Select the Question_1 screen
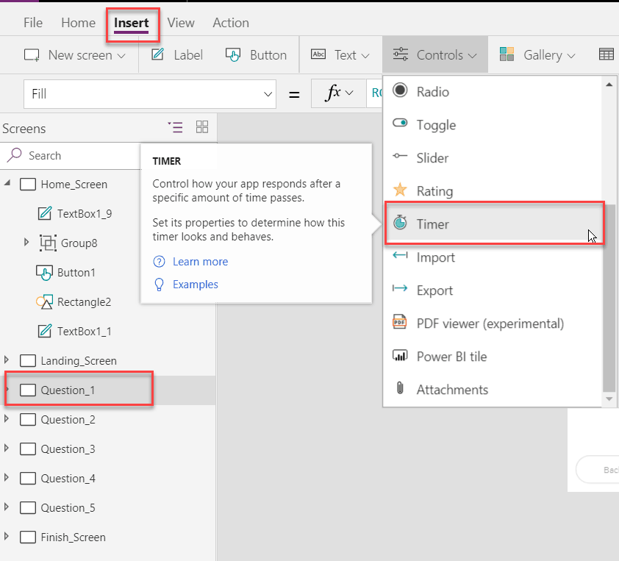Viewport: 619px width, 561px height. [x=68, y=390]
